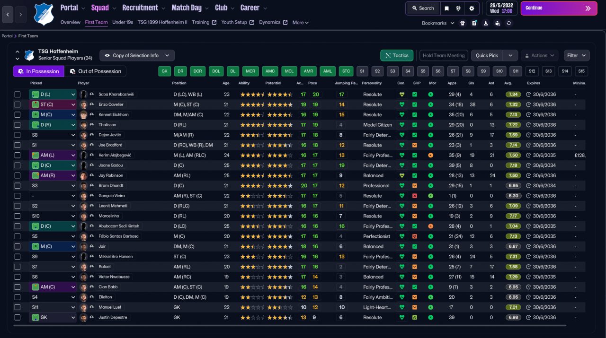Tick the checkbox for Dejan Jevtić
Viewport: 606px width, 338px height.
[18, 135]
